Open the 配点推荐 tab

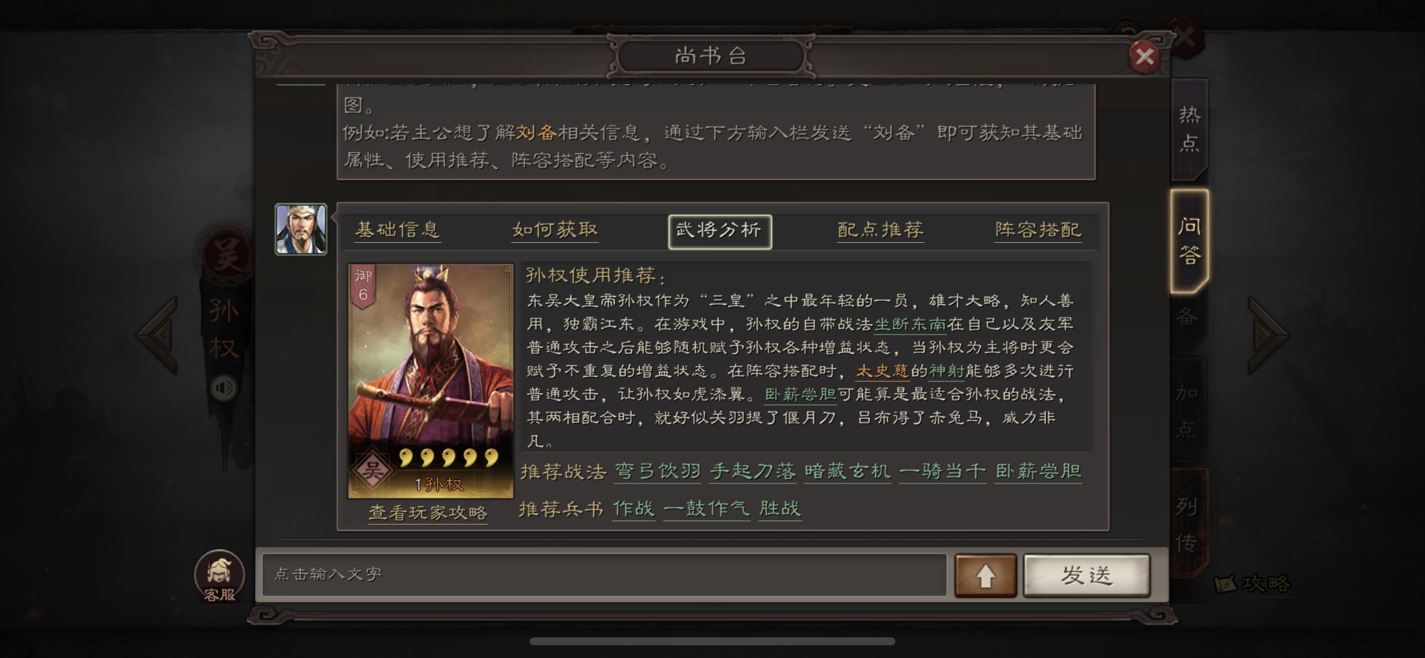click(x=881, y=230)
